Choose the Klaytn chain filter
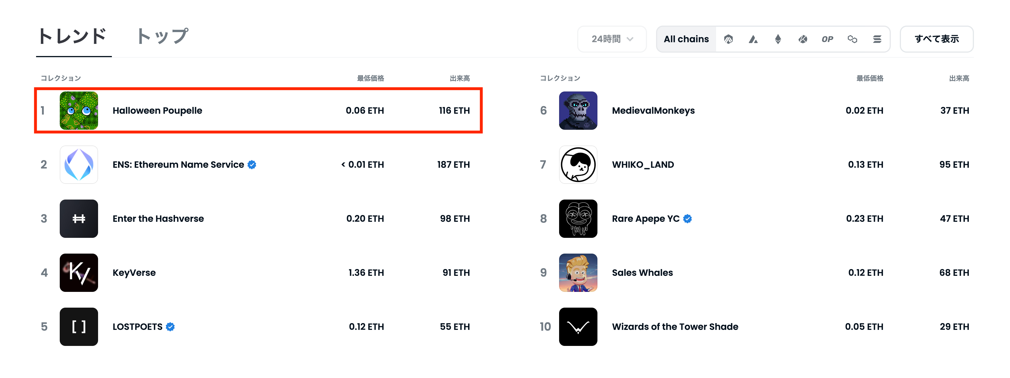The width and height of the screenshot is (1010, 378). tap(803, 39)
